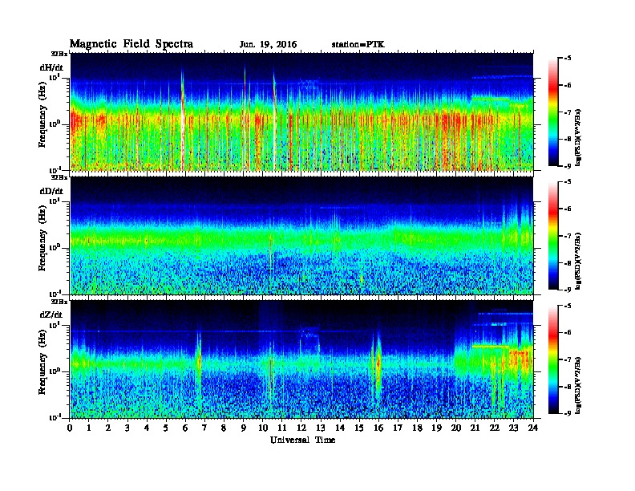This screenshot has width=635, height=491.
Task: Select the dH/dt panel label
Action: pos(51,67)
